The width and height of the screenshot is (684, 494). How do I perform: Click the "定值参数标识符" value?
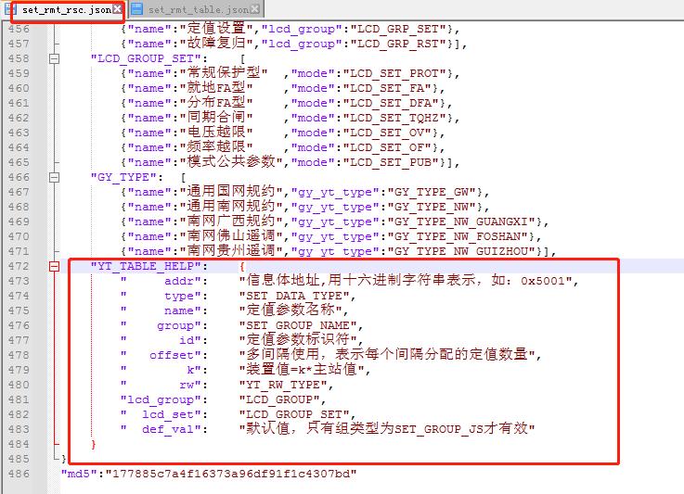click(x=298, y=340)
